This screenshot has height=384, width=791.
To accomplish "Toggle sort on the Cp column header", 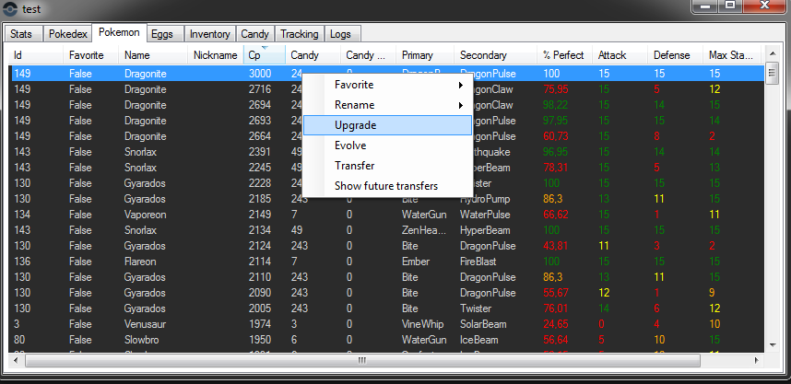I will click(265, 55).
